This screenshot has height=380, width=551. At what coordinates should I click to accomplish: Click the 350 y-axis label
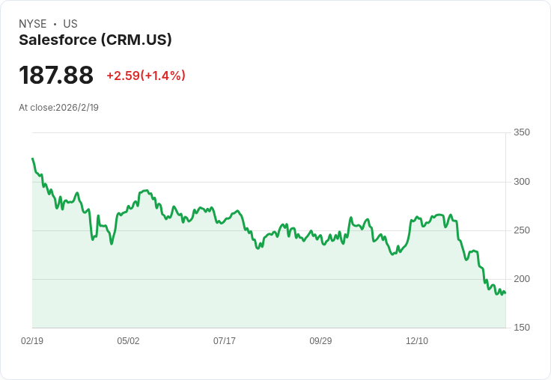pyautogui.click(x=521, y=132)
